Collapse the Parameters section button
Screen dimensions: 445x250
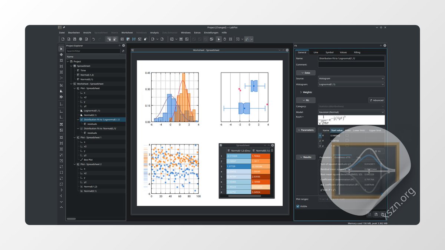click(x=306, y=130)
